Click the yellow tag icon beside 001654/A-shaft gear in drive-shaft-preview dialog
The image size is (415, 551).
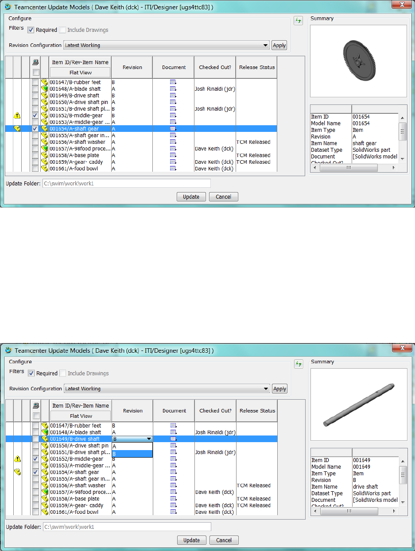[17, 472]
